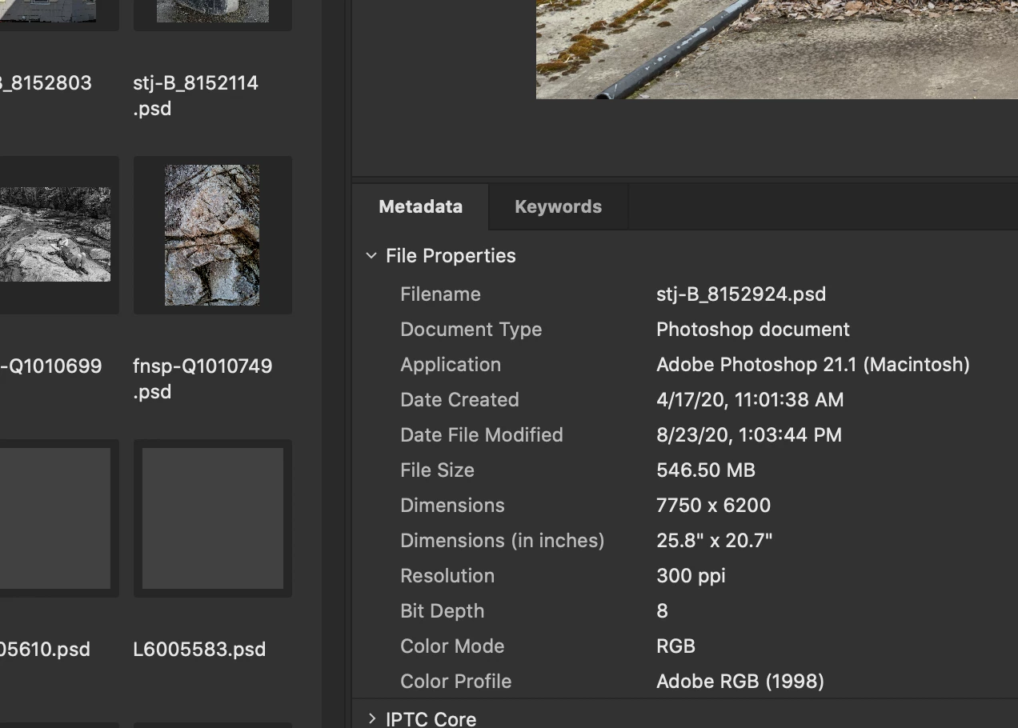
Task: Click the filename value stj-B_8152924.psd
Action: click(x=741, y=294)
